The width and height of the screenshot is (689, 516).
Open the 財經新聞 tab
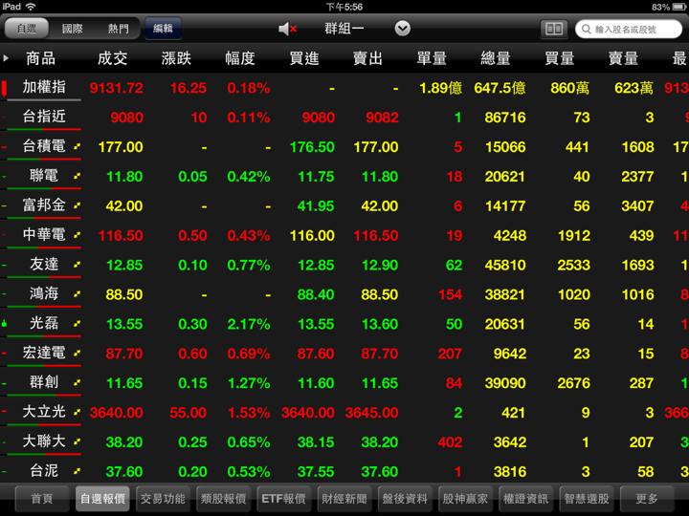[344, 499]
